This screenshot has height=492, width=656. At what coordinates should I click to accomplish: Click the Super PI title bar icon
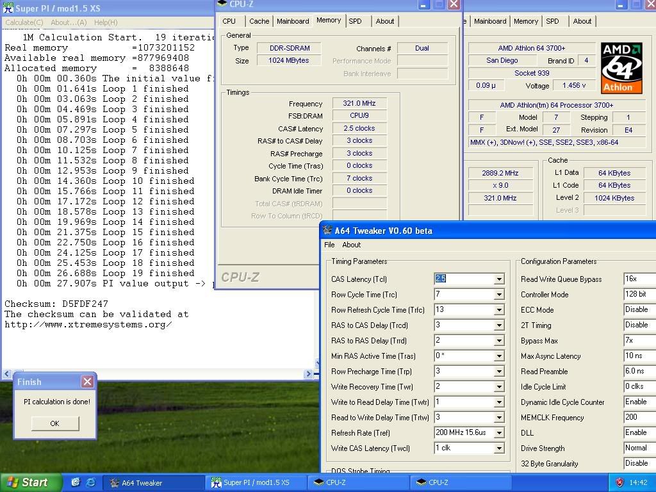pos(8,8)
